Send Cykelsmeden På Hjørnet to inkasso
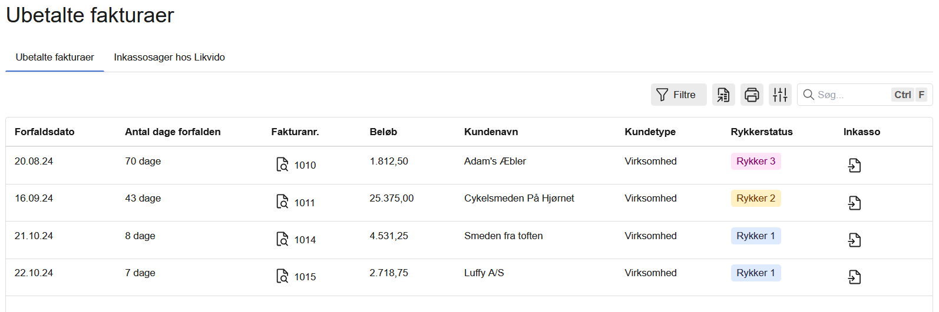The height and width of the screenshot is (312, 939). point(854,203)
